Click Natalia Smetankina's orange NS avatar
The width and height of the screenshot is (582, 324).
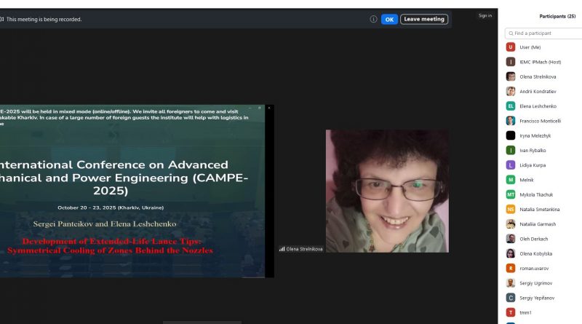511,209
